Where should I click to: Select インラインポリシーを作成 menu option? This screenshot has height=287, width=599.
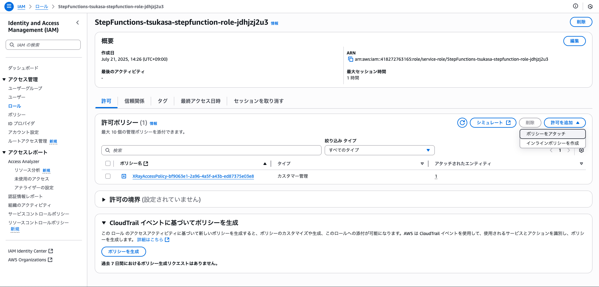553,143
